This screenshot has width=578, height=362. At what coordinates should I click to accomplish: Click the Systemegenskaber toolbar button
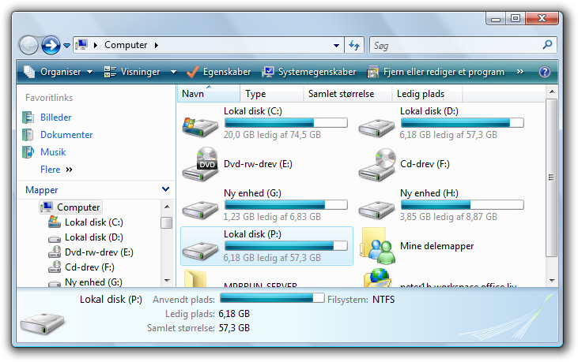click(309, 72)
